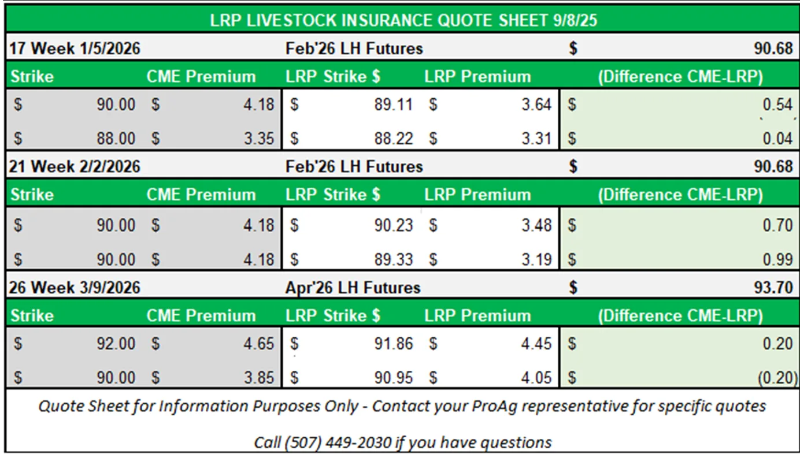The width and height of the screenshot is (800, 454).
Task: Select the 26 Week 3/9/2026 cell
Action: coord(75,287)
